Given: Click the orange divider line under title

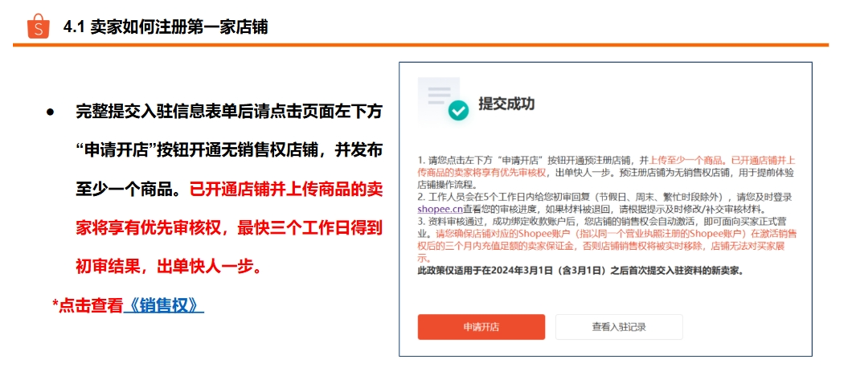Looking at the screenshot, I should tap(420, 45).
